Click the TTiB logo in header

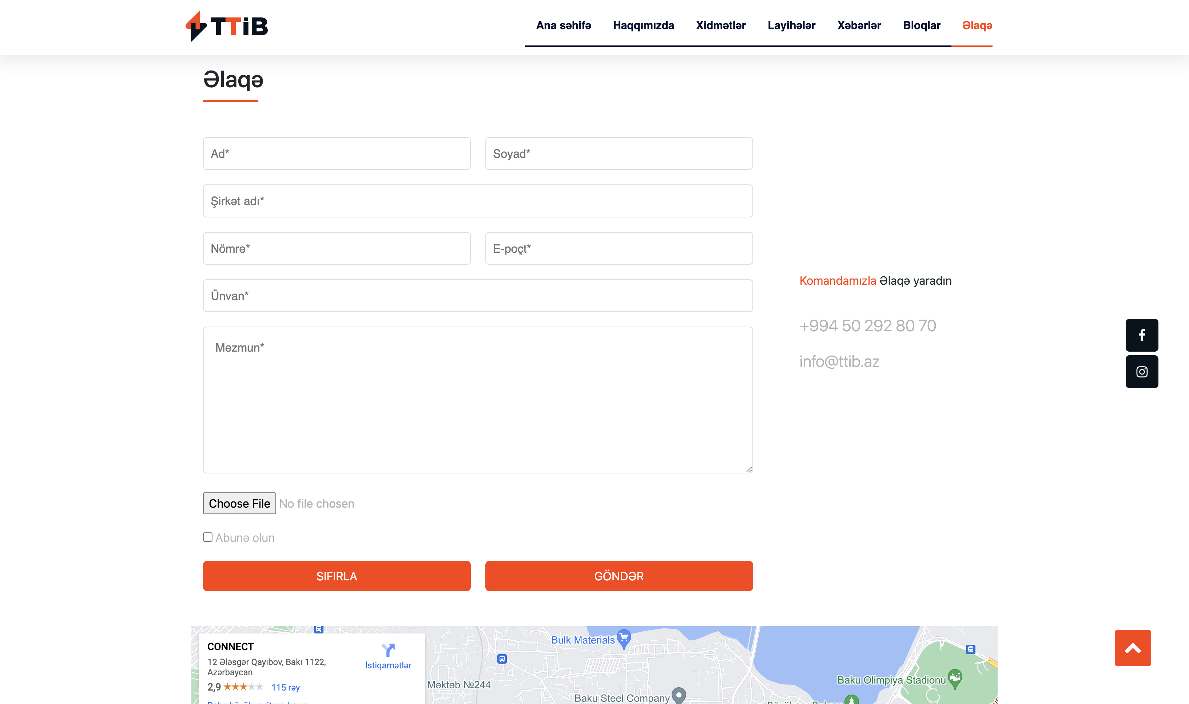[x=226, y=26]
